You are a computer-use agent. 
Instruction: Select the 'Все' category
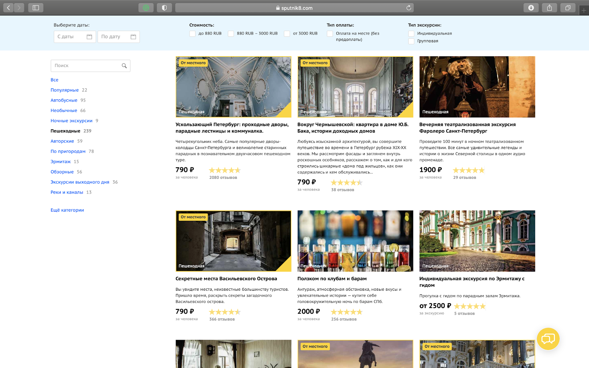(x=54, y=80)
